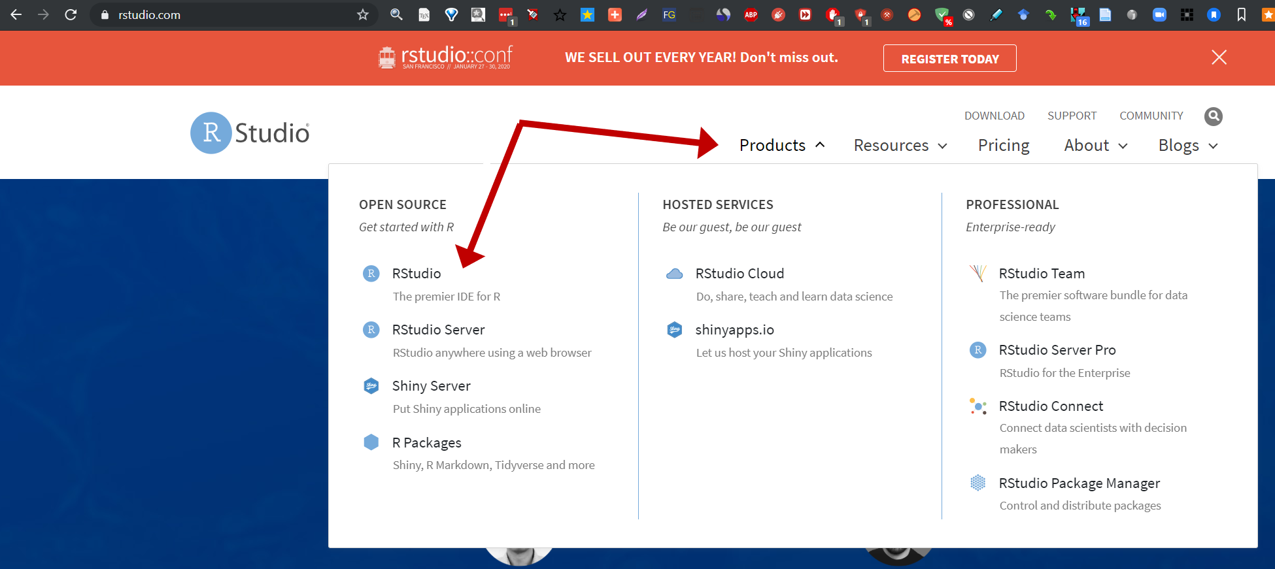Open RStudio Connect product page

1051,406
